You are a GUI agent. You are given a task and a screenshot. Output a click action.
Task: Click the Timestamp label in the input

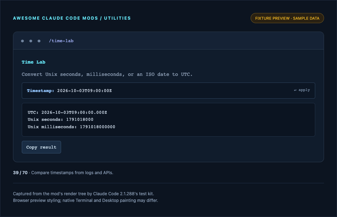(40, 91)
